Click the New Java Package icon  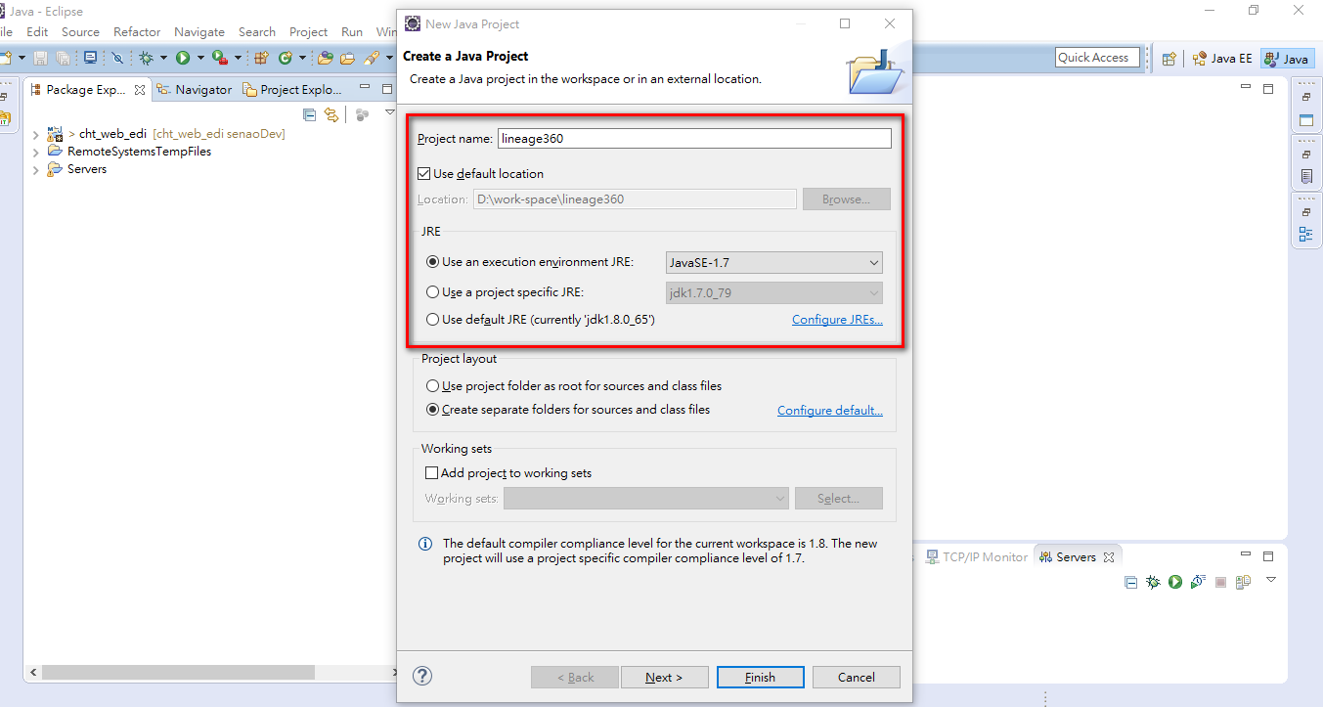tap(261, 58)
